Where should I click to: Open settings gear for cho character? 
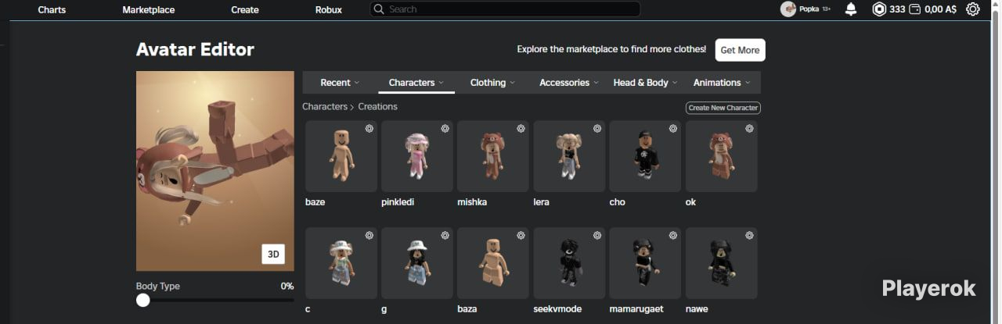[672, 128]
